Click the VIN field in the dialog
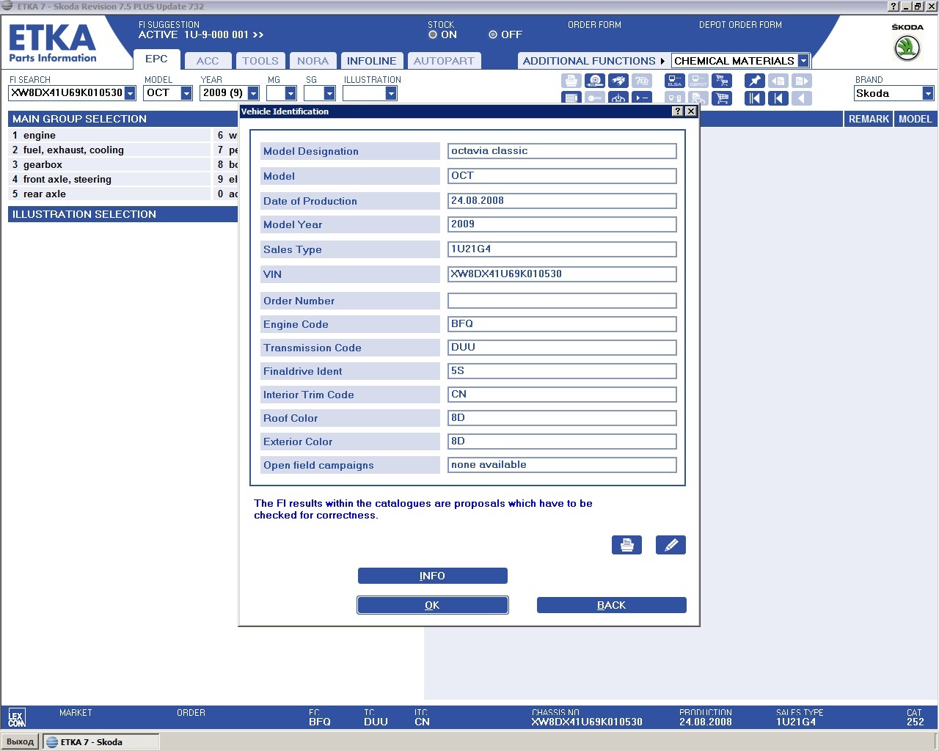 coord(562,274)
